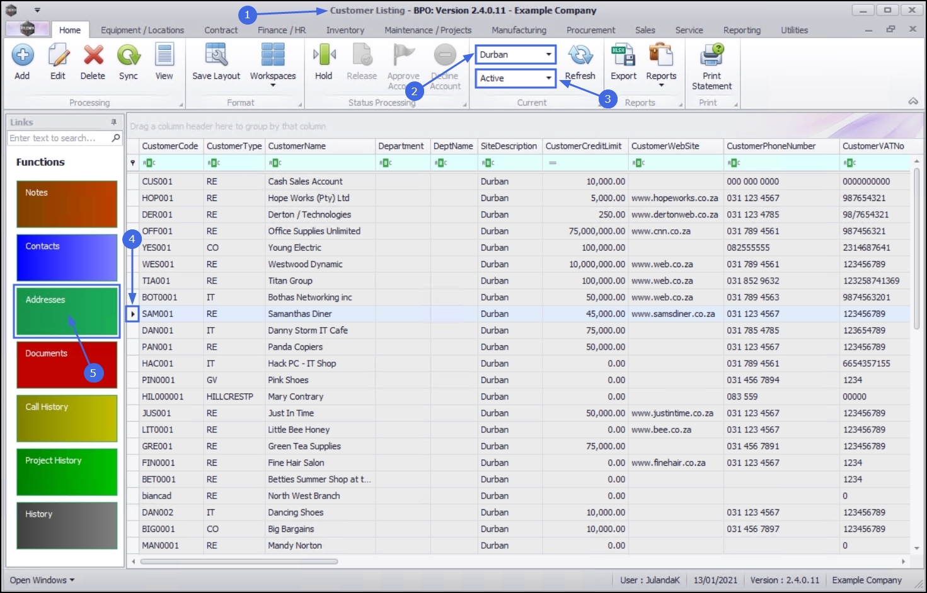Click the Sync icon

(129, 55)
